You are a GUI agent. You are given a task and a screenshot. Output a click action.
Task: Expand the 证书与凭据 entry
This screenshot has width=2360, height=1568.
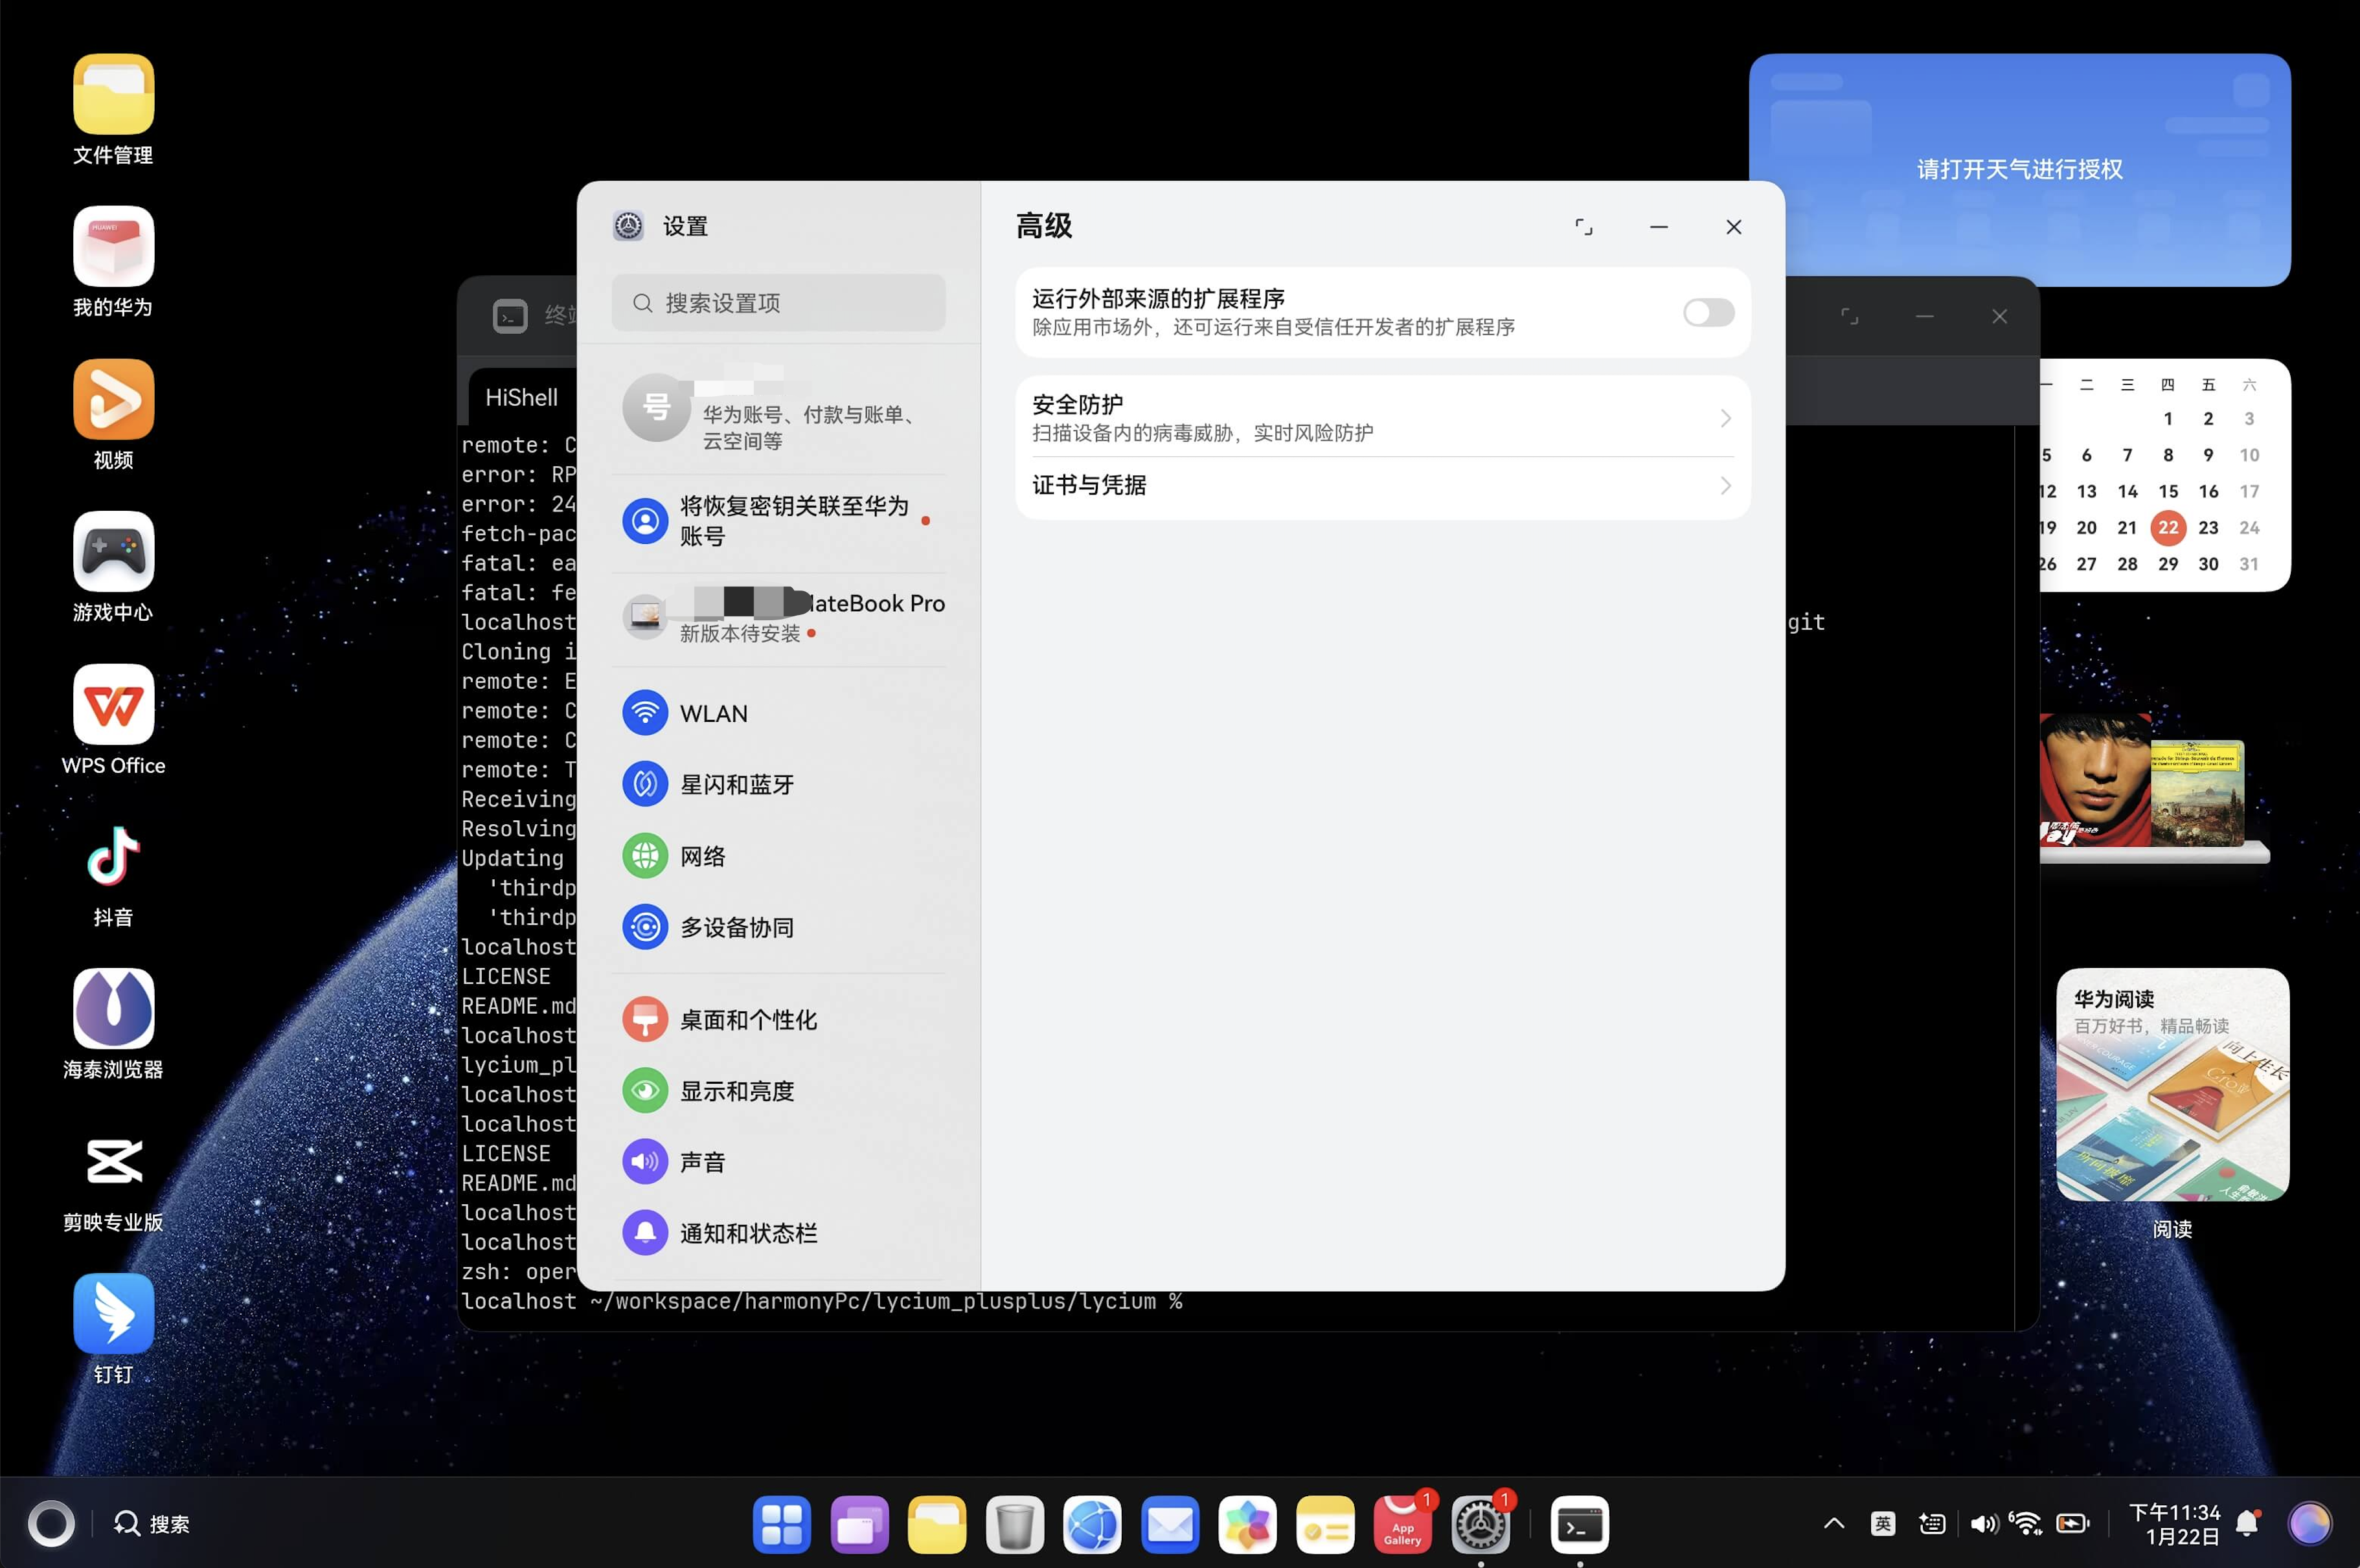coord(1381,485)
